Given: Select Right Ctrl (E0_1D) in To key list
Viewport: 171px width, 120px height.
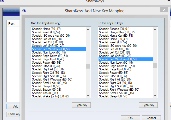Looking at the screenshot, I should click(x=126, y=83).
